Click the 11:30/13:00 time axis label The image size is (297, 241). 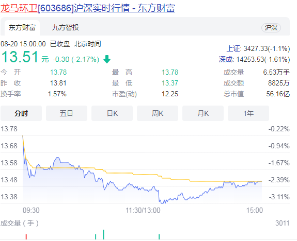coord(143,210)
